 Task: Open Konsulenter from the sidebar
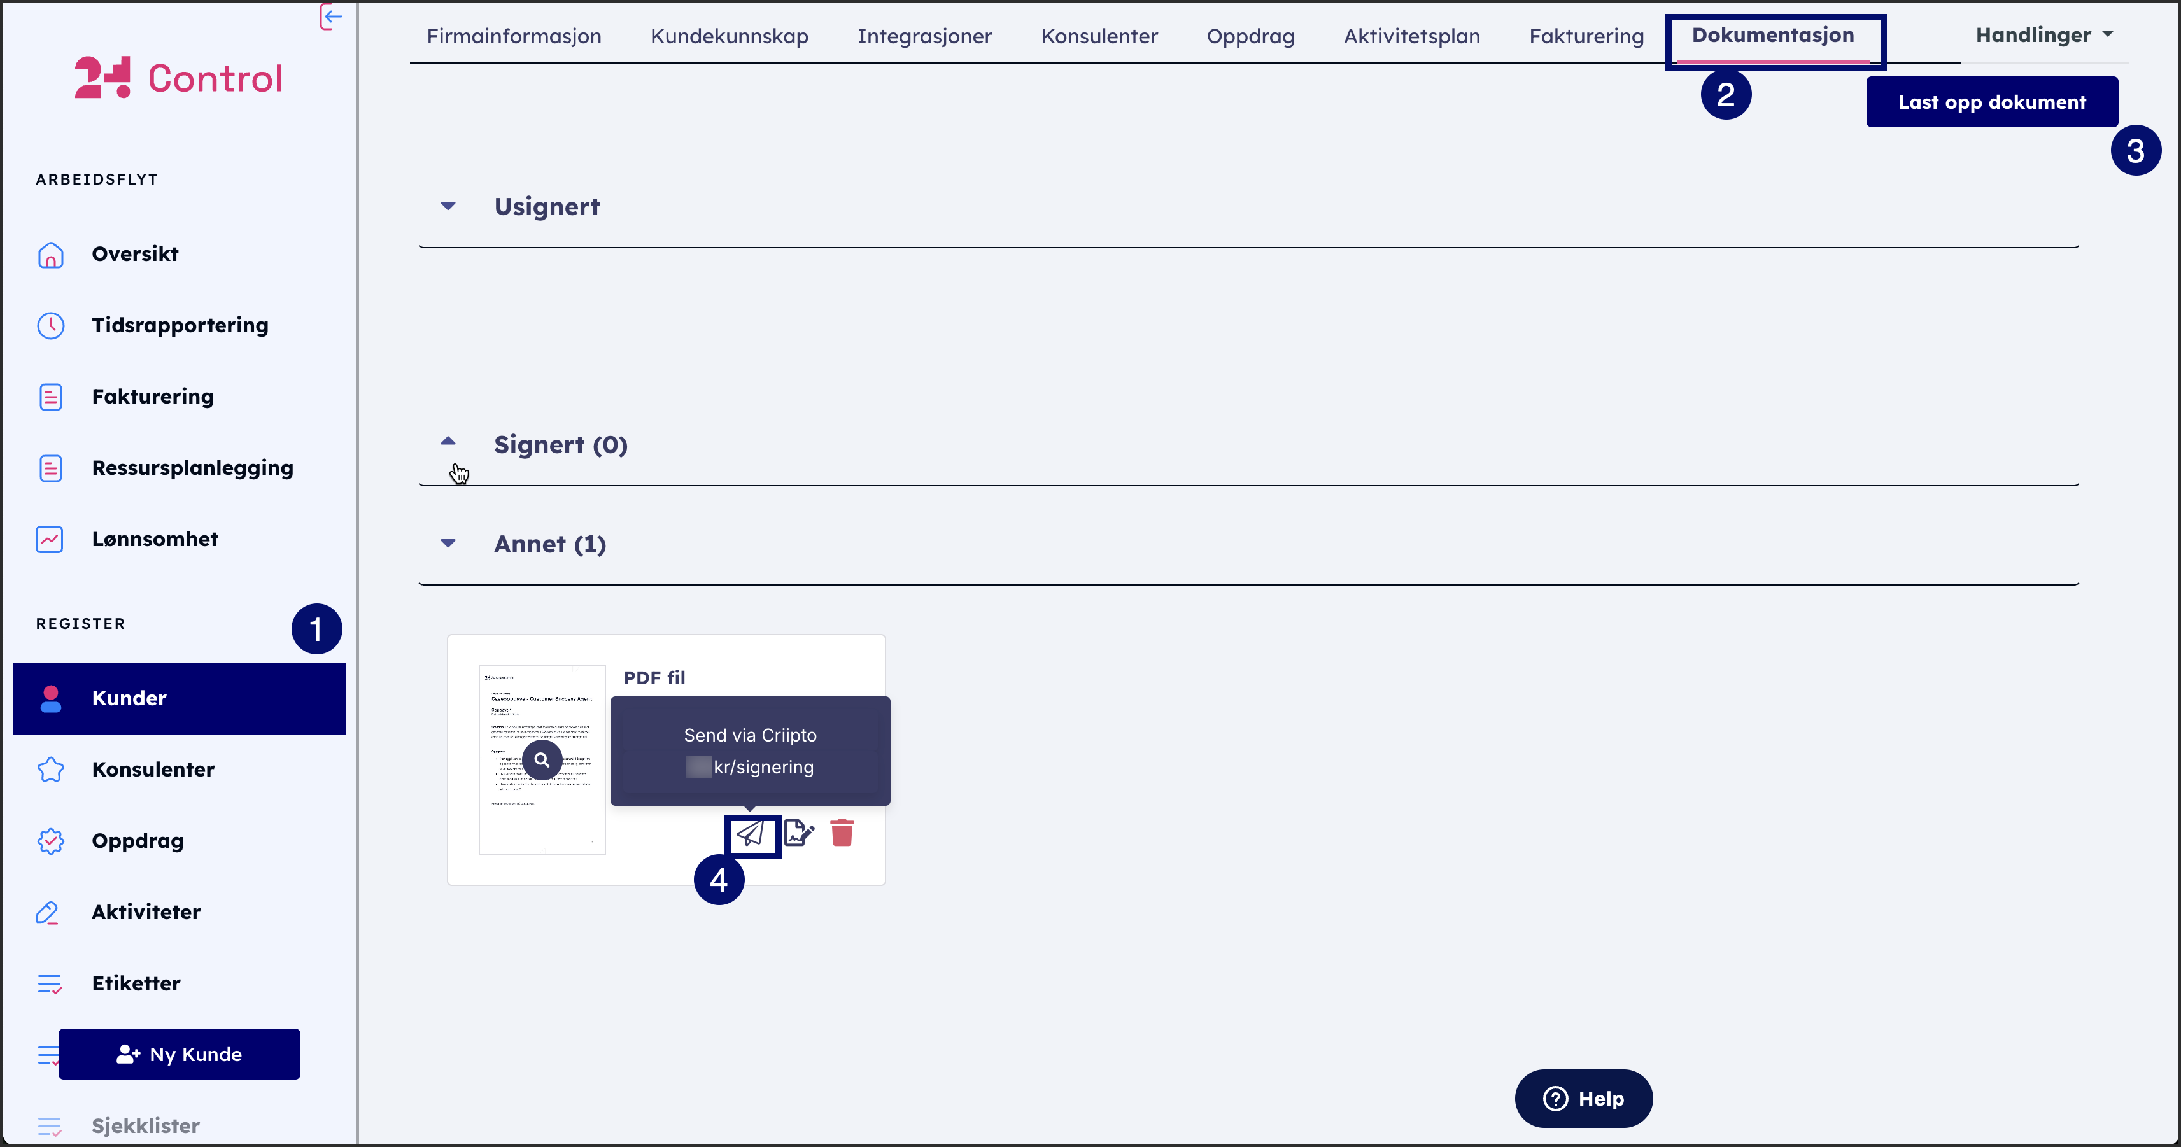[x=153, y=770]
